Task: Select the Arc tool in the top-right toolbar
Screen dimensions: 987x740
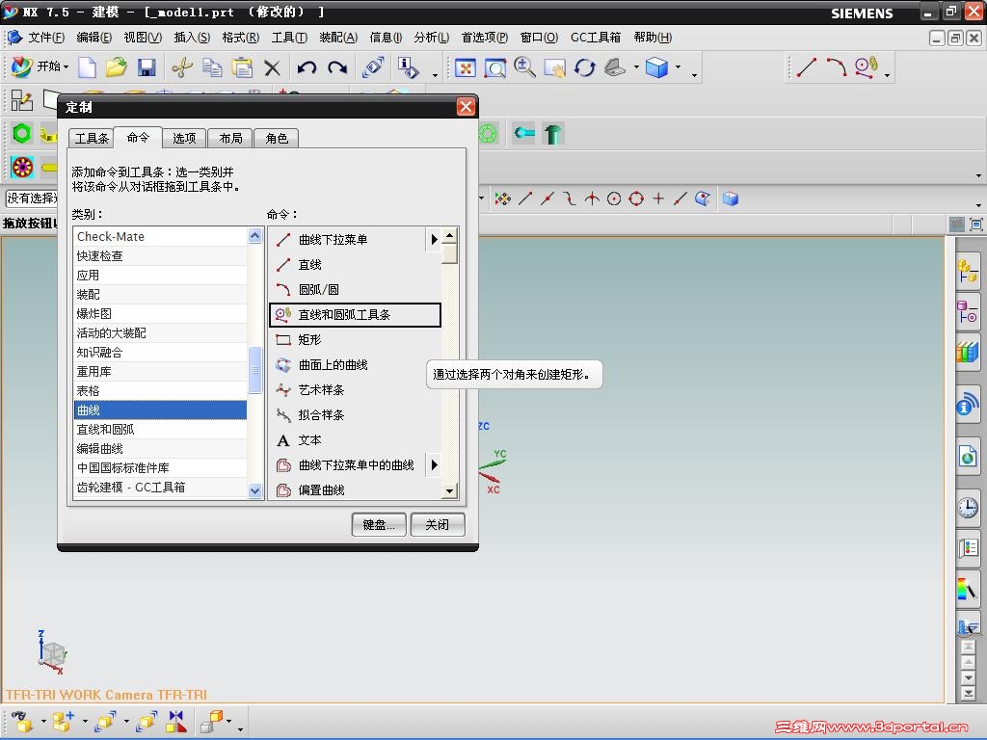Action: click(x=837, y=67)
